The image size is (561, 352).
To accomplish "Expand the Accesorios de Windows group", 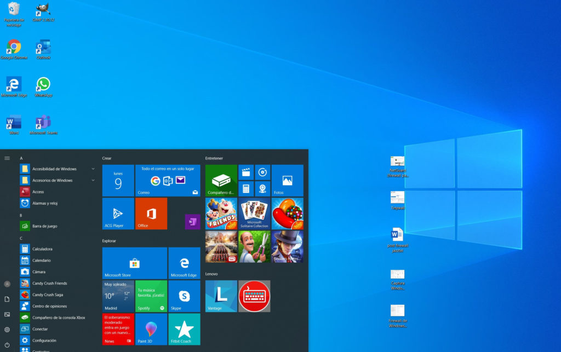I will [x=55, y=180].
